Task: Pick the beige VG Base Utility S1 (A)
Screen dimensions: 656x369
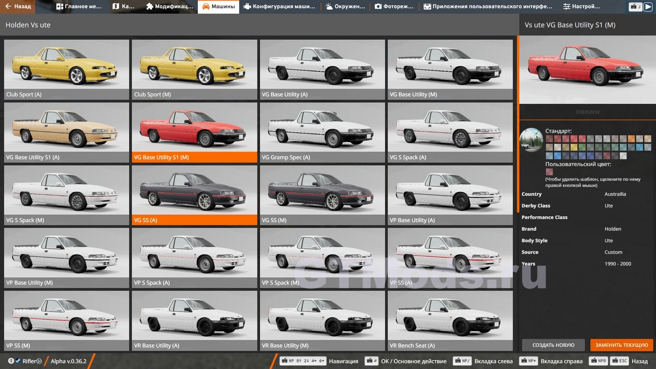Action: point(67,133)
